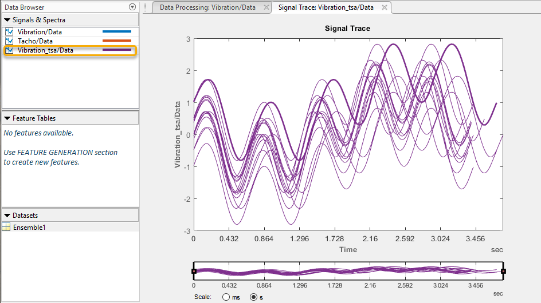The width and height of the screenshot is (541, 303).
Task: Click the signal icon beside Vibration_tsa/Data
Action: coord(9,50)
